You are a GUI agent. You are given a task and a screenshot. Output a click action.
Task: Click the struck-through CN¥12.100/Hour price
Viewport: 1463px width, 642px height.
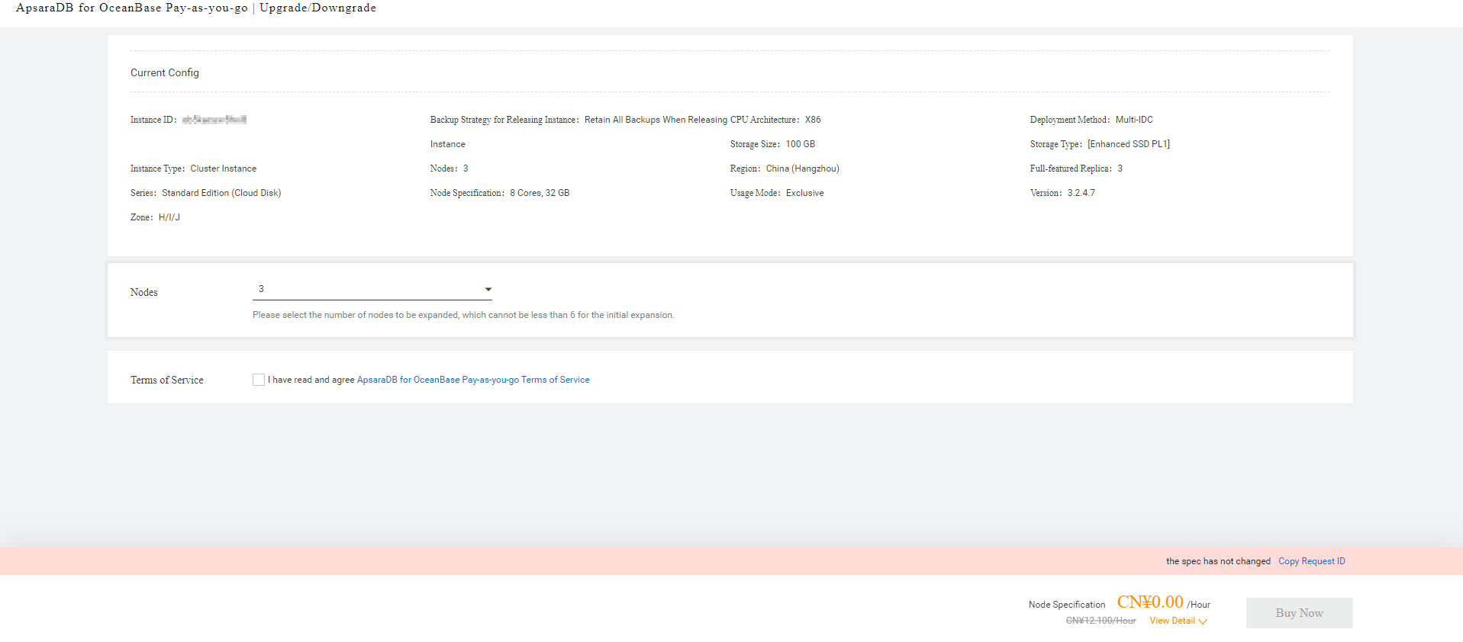[x=1100, y=621]
